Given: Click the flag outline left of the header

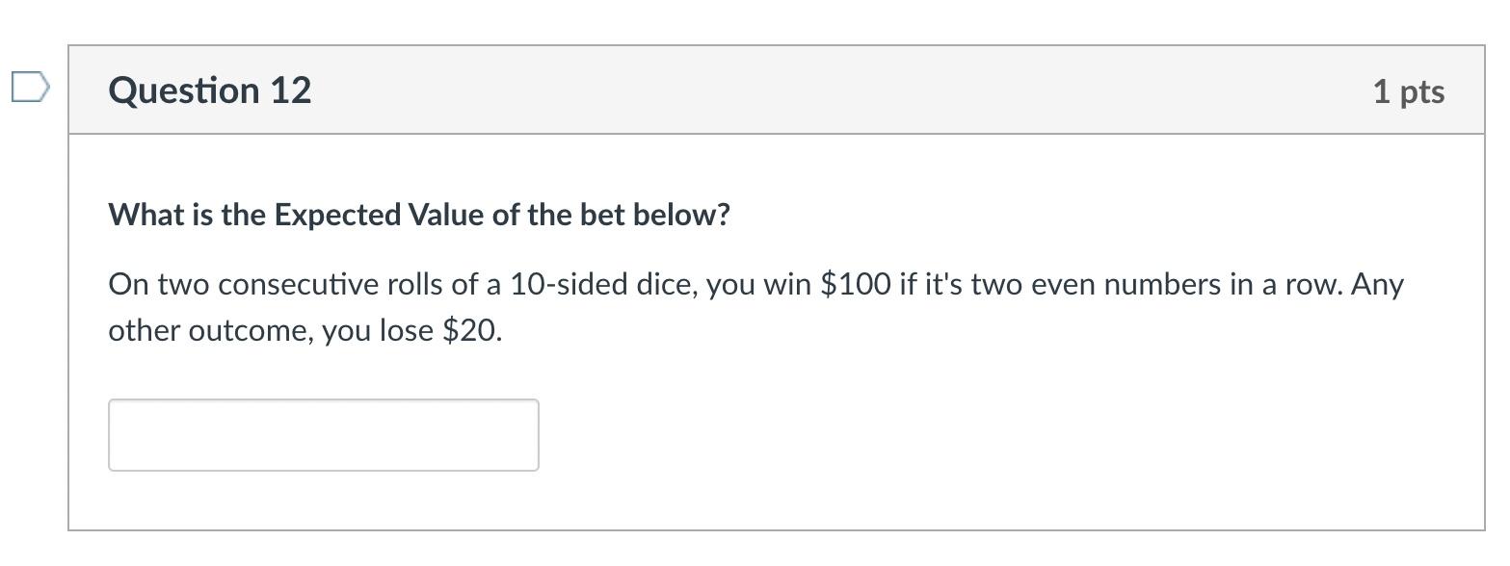Looking at the screenshot, I should coord(29,87).
